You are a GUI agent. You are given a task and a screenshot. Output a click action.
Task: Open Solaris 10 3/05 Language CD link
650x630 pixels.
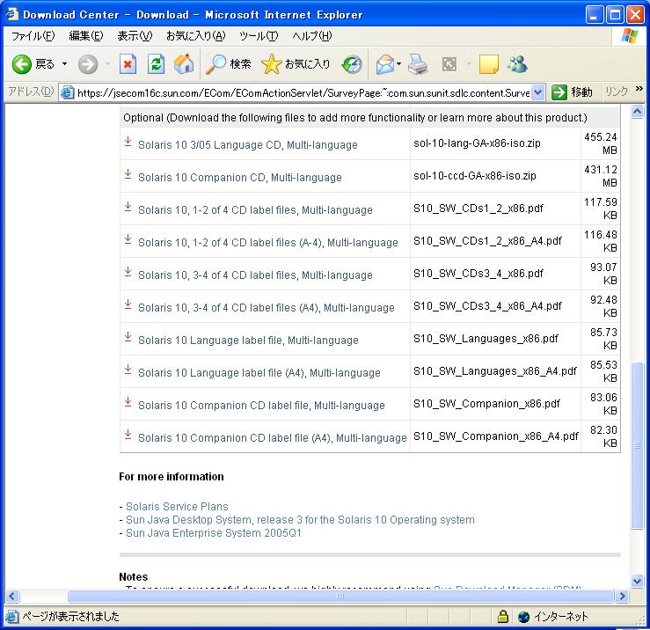tap(247, 145)
